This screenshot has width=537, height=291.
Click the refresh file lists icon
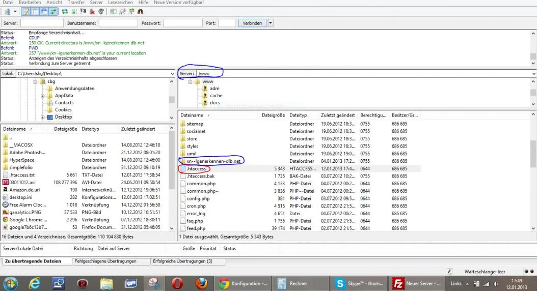(65, 12)
